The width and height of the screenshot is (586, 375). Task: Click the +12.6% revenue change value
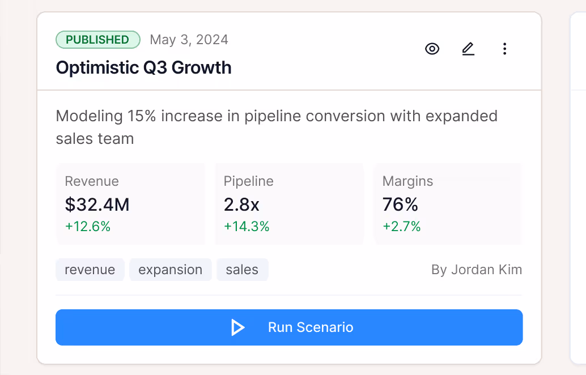(88, 227)
